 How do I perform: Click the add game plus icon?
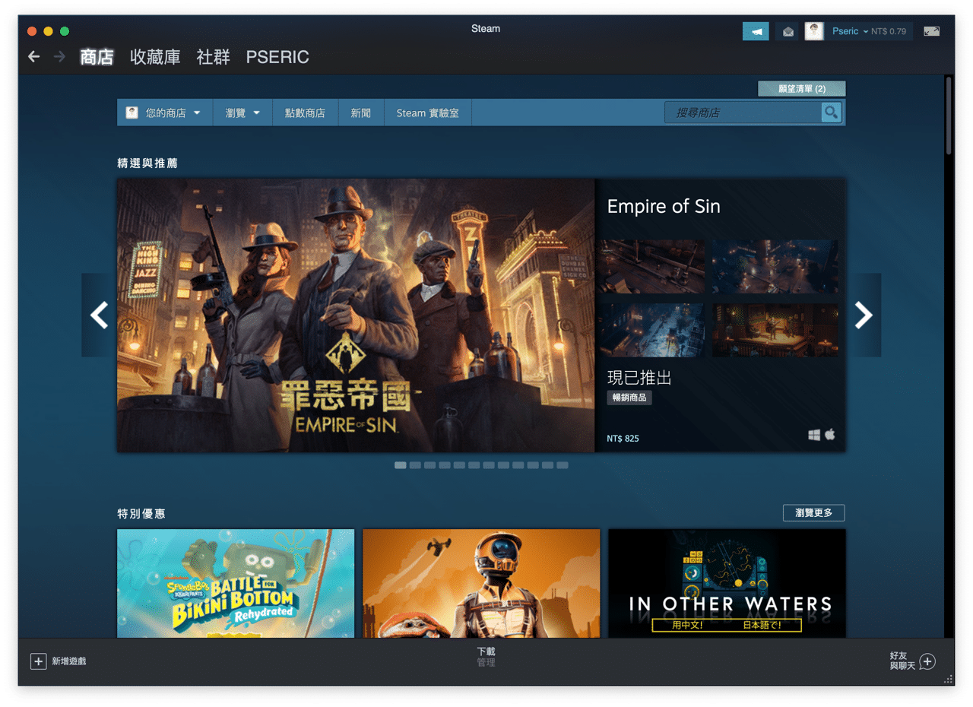38,661
